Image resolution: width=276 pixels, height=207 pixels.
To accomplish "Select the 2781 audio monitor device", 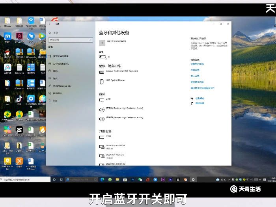I will [x=108, y=99].
